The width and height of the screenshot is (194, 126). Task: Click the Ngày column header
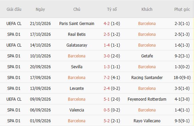tap(40, 9)
